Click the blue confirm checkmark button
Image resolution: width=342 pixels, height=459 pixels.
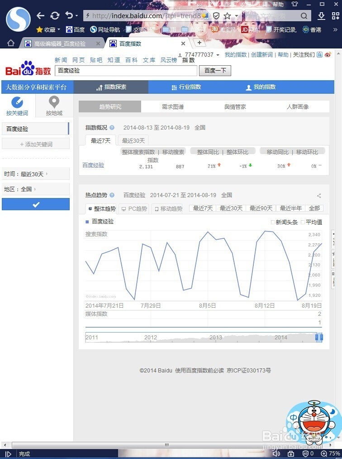36,204
